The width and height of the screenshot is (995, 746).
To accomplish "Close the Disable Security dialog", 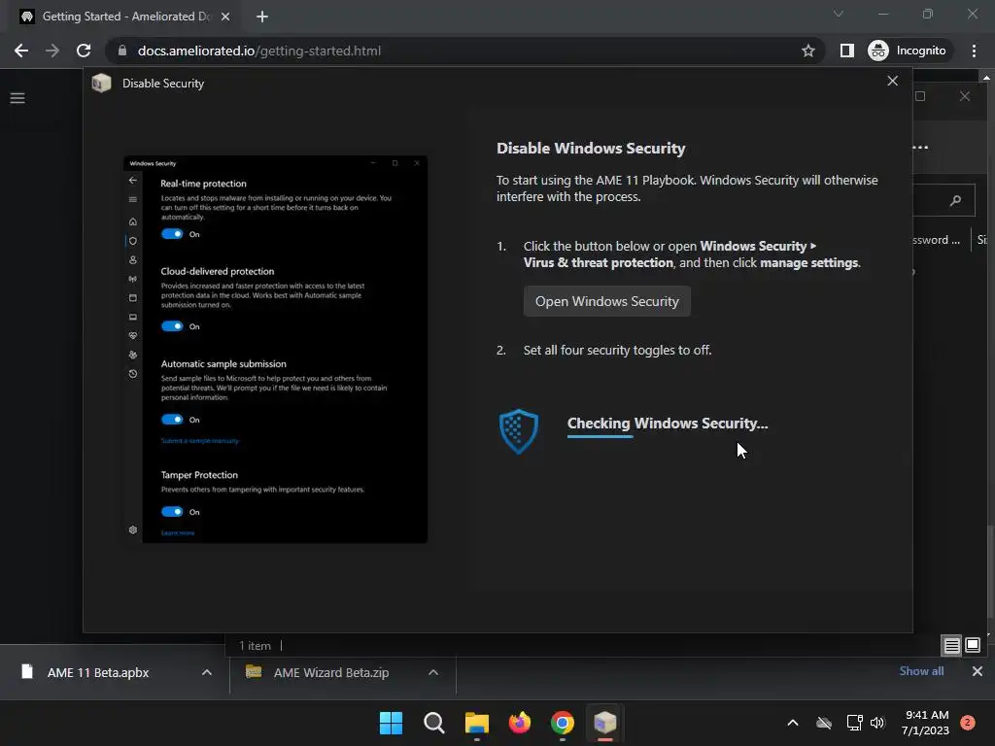I will tap(892, 81).
